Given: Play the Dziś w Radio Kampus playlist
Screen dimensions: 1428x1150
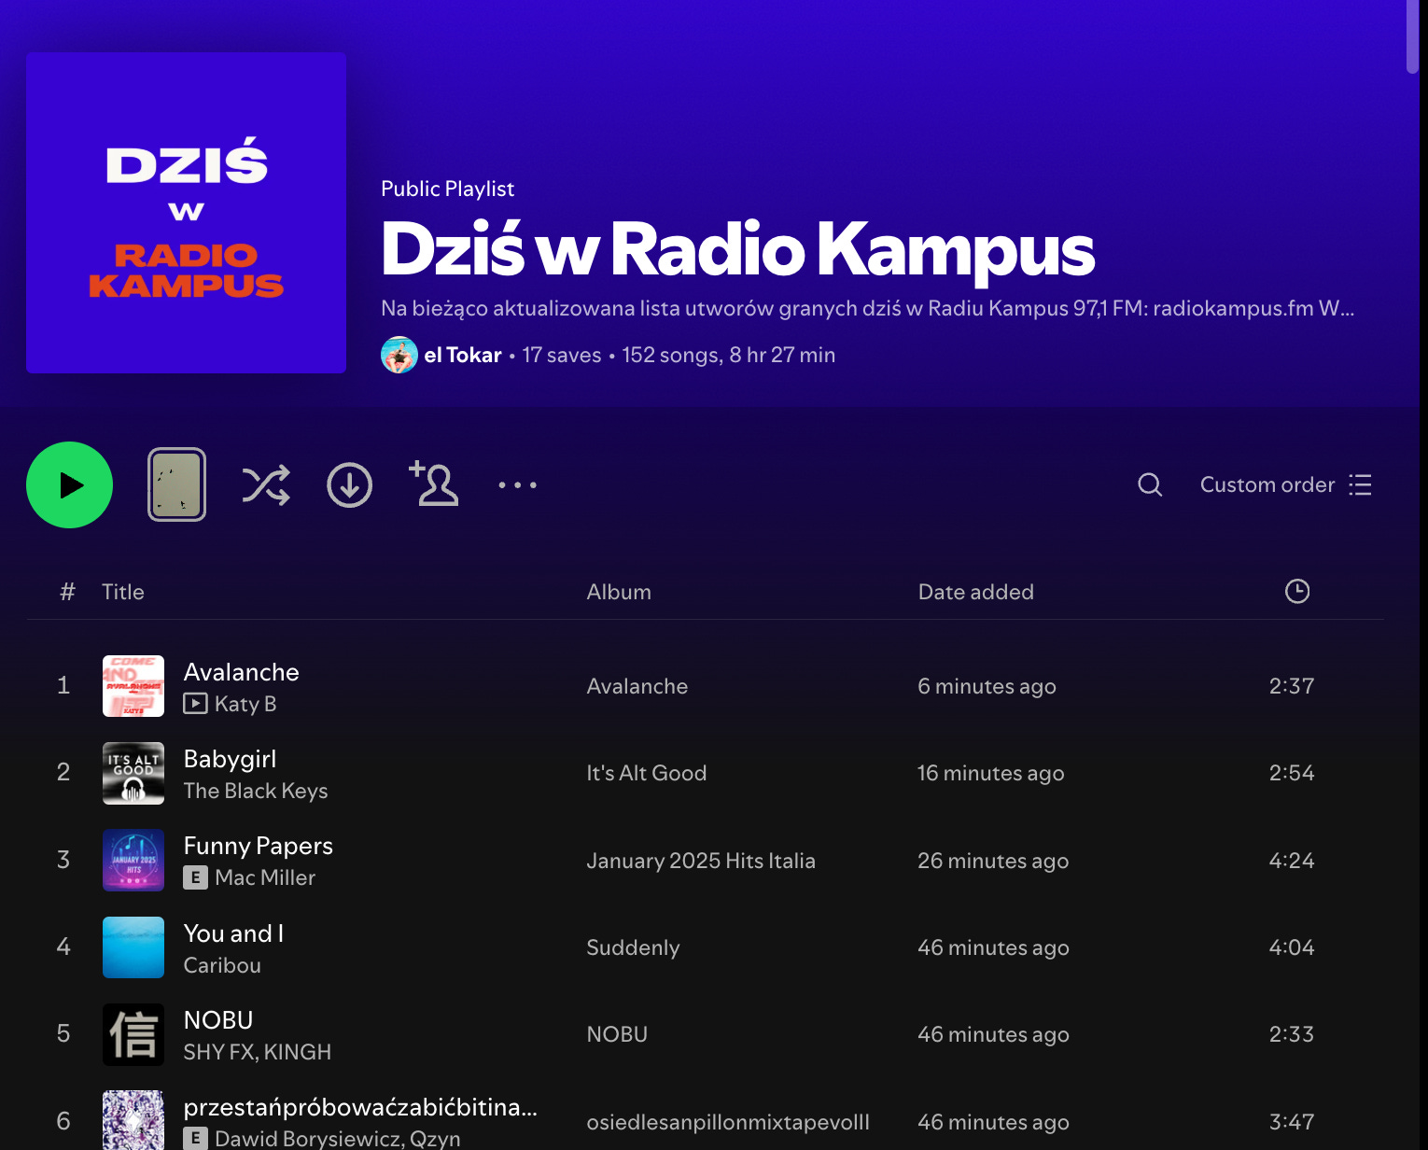Looking at the screenshot, I should click(x=70, y=485).
